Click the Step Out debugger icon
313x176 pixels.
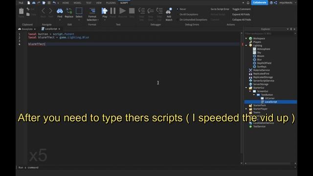pos(159,11)
